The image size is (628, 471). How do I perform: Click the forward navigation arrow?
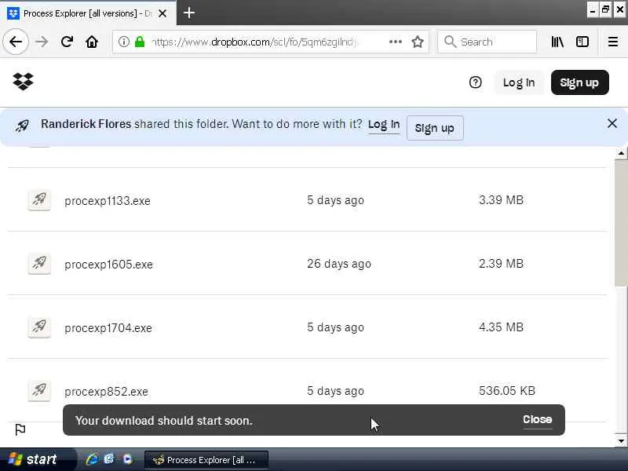click(x=42, y=42)
